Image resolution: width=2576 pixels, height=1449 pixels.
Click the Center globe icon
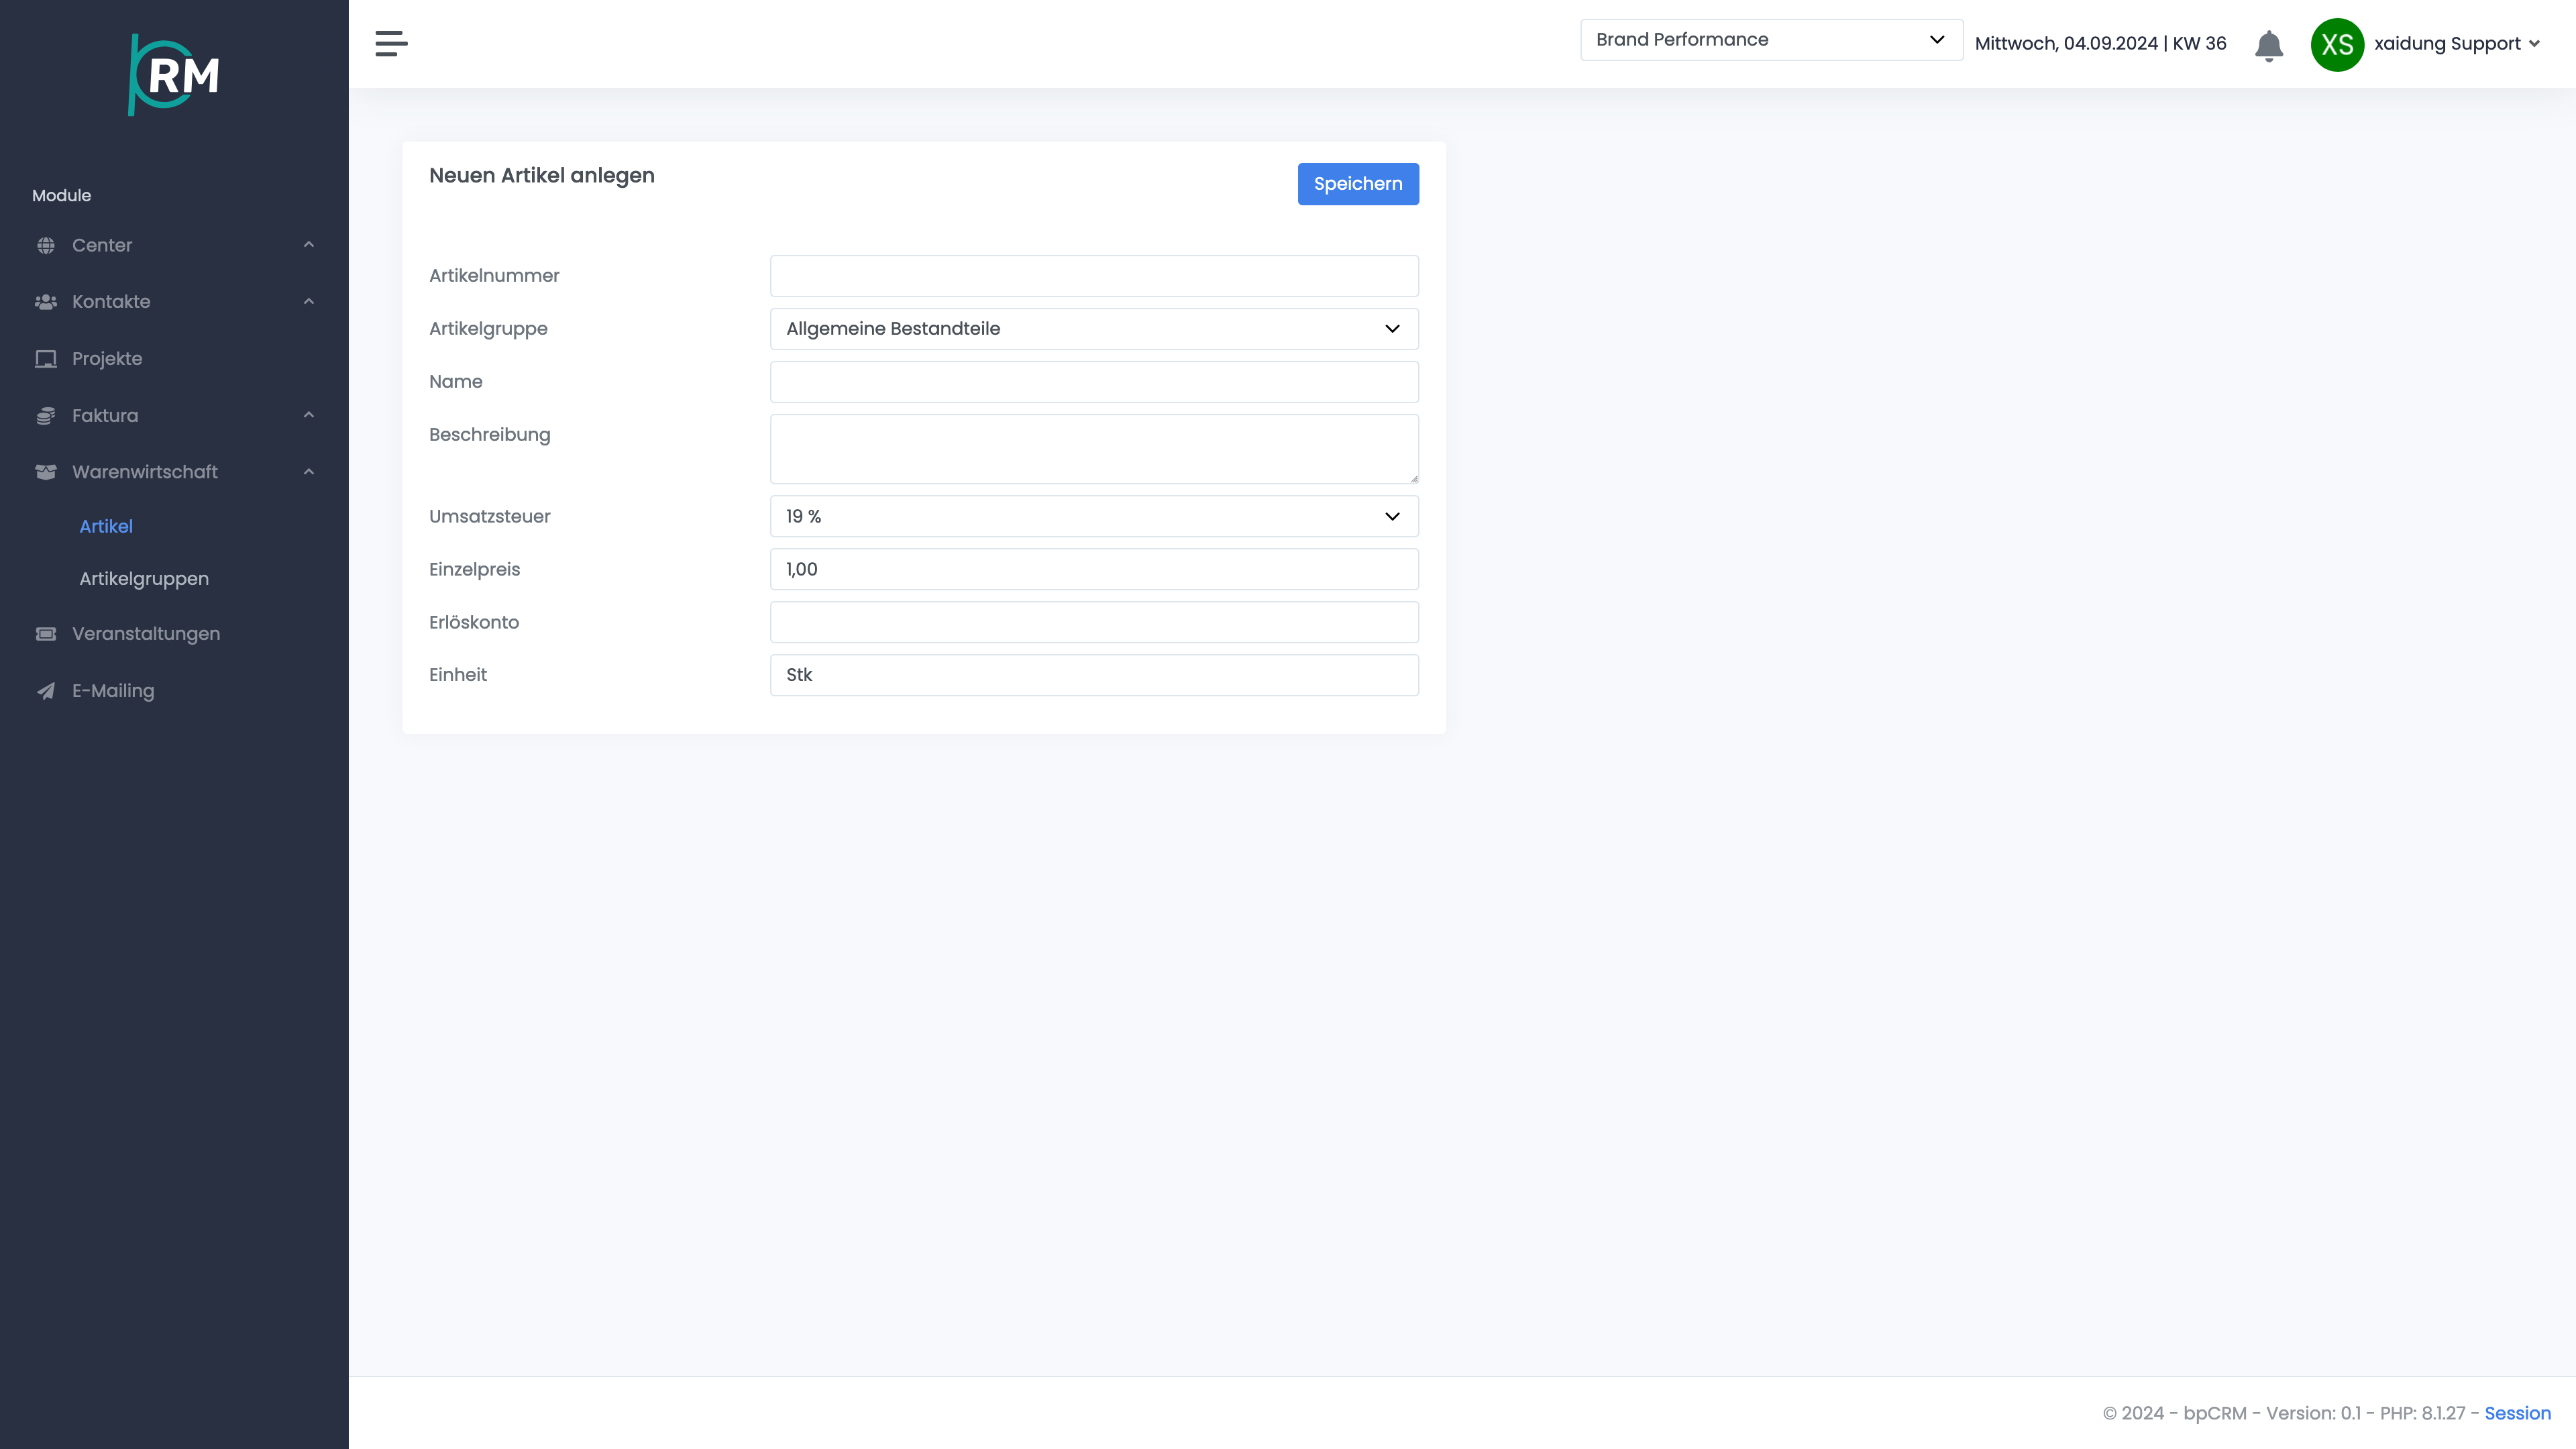click(46, 245)
